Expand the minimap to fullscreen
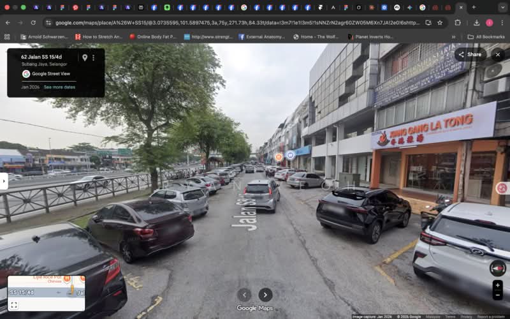 click(14, 305)
